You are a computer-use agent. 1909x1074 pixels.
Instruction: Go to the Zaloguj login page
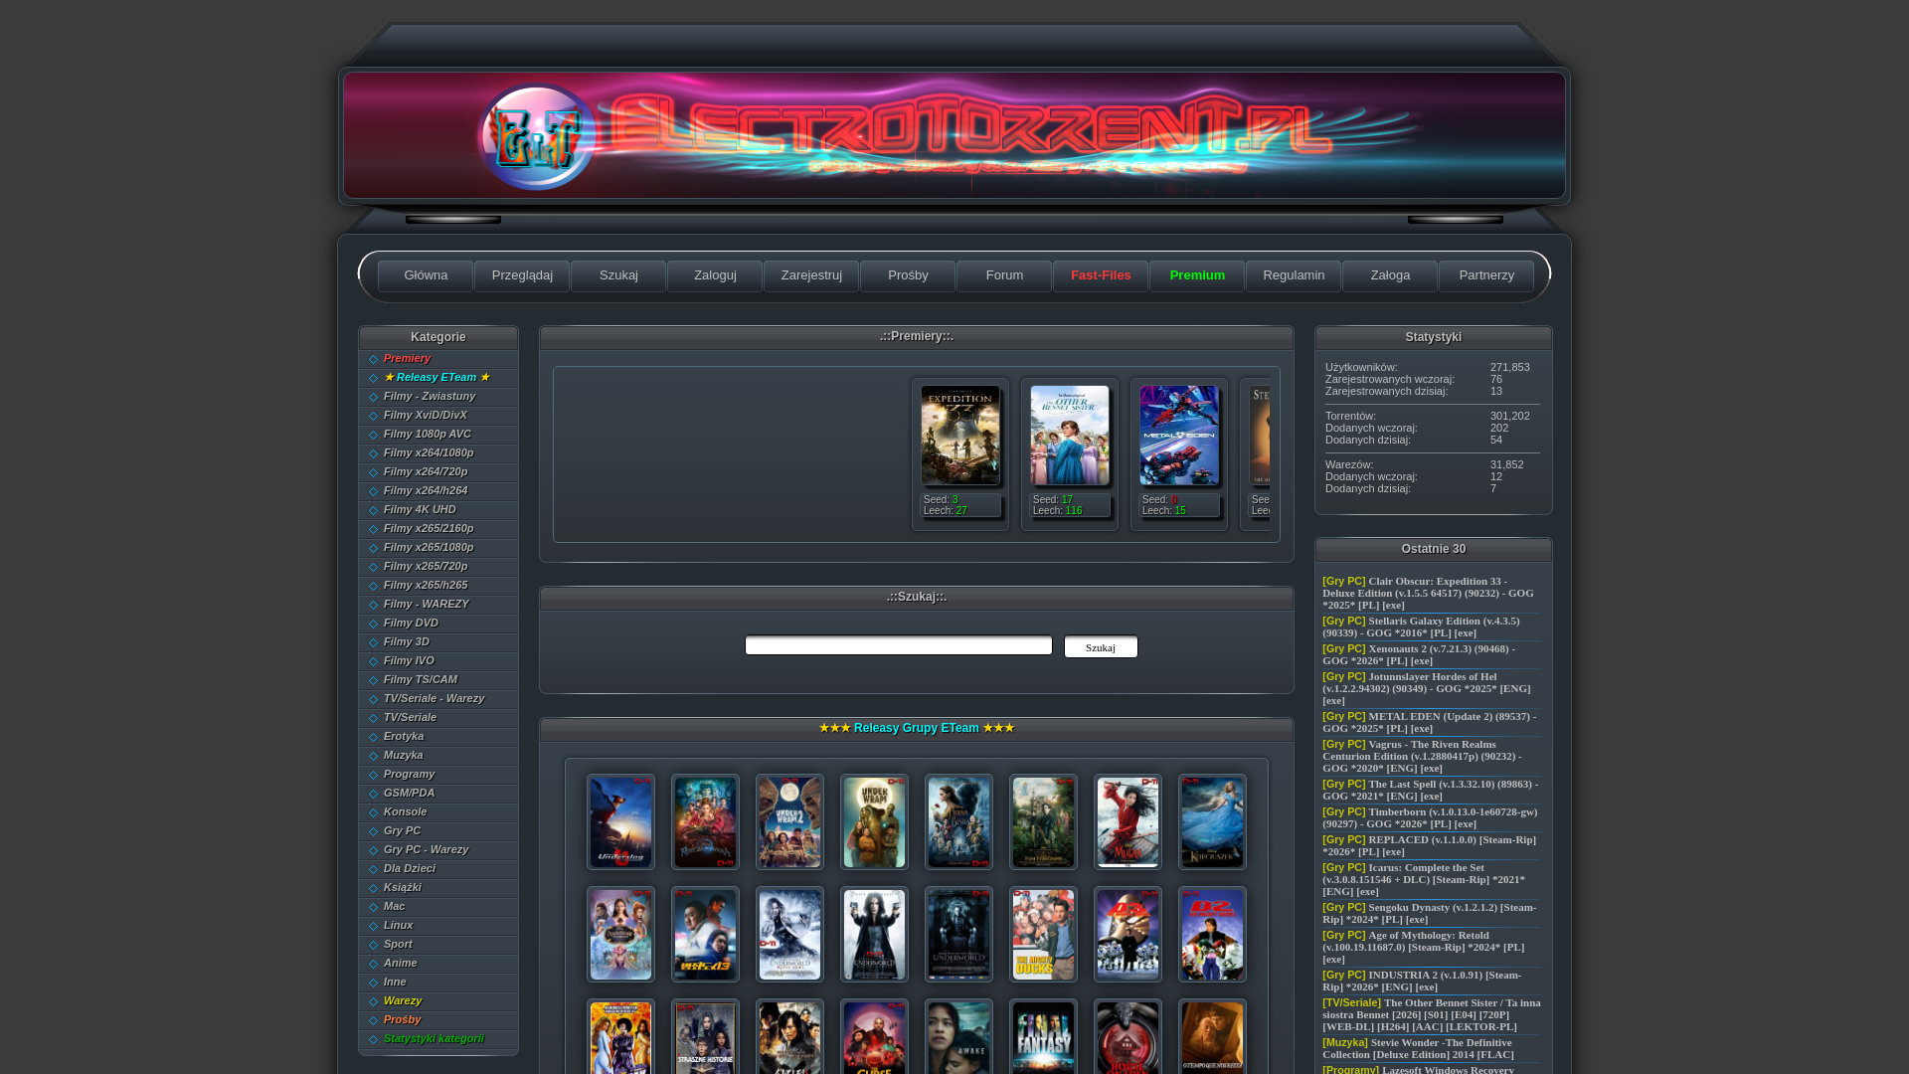point(715,275)
